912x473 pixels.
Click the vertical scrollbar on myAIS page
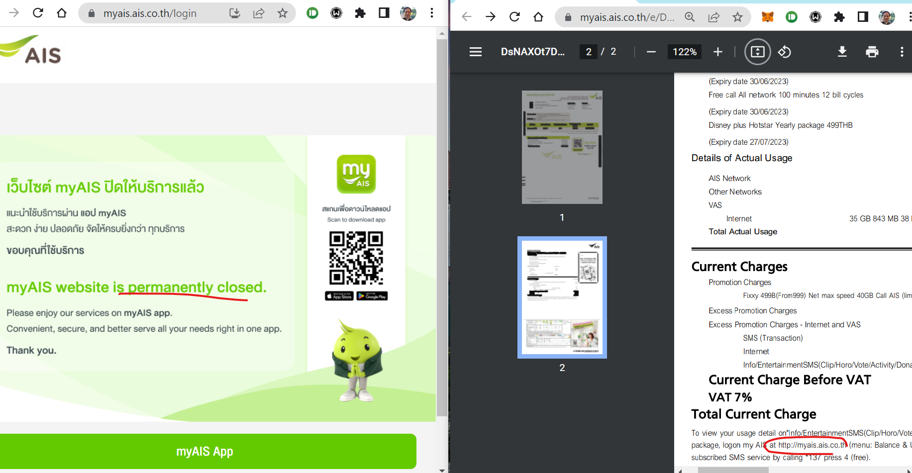pos(442,227)
